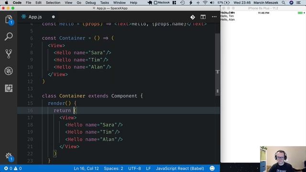
Task: Change indentation via Spaces: 2
Action: point(113,169)
